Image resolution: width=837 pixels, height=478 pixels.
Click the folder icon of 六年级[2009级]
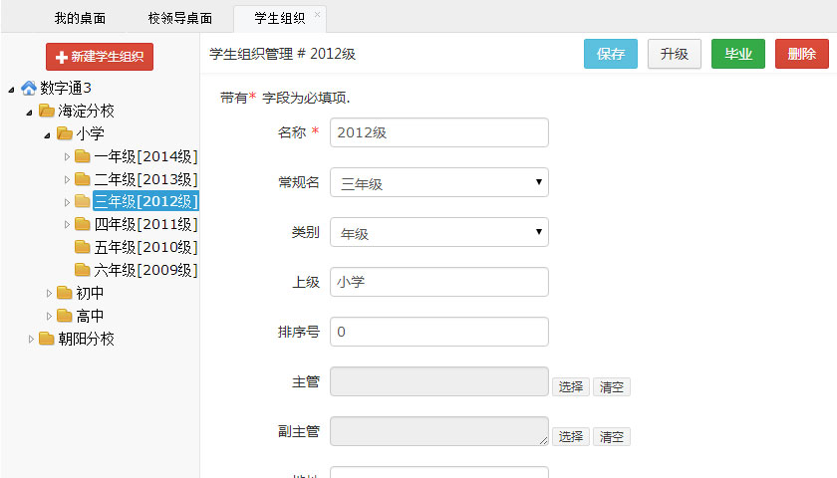point(82,270)
